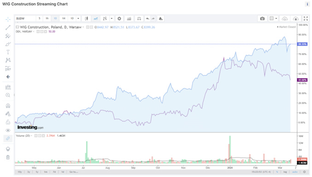Open the Go to... date picker
The width and height of the screenshot is (312, 177).
(73, 172)
